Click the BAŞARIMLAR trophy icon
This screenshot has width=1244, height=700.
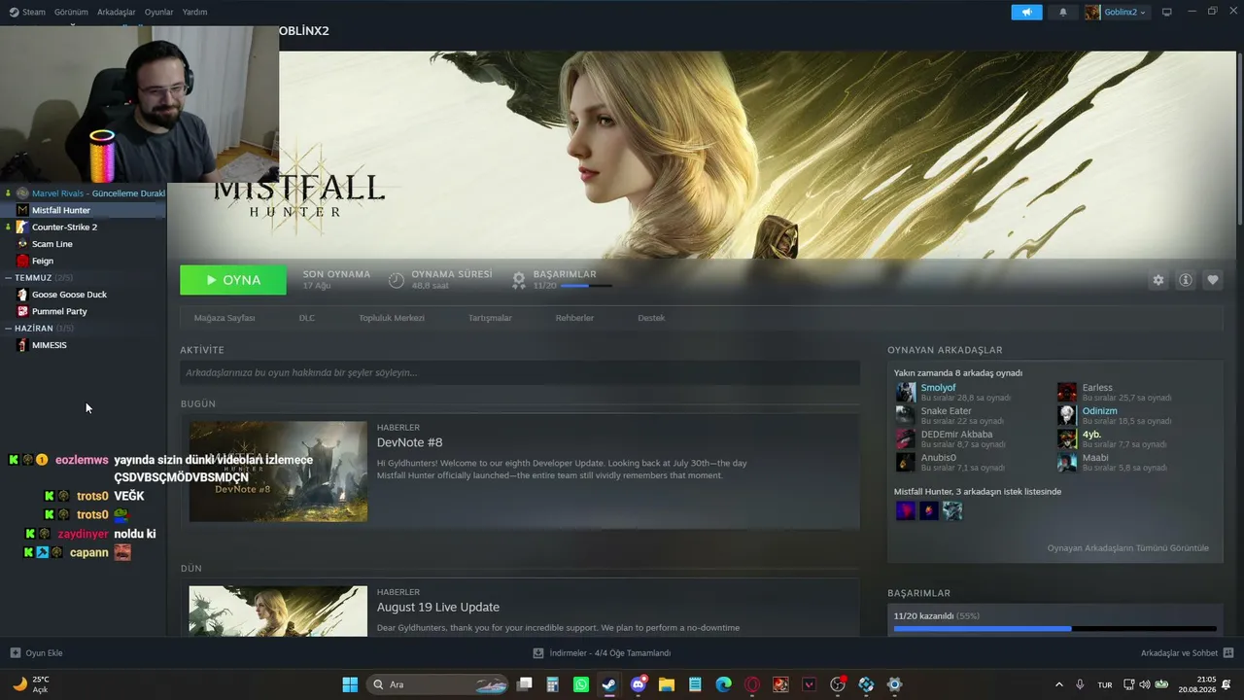(x=519, y=280)
